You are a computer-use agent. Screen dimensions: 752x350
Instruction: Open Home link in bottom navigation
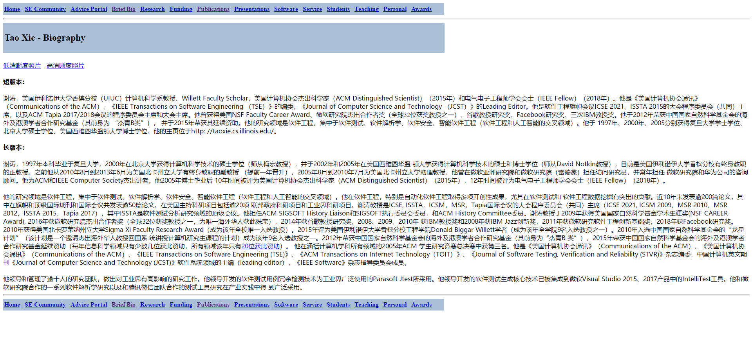[12, 305]
